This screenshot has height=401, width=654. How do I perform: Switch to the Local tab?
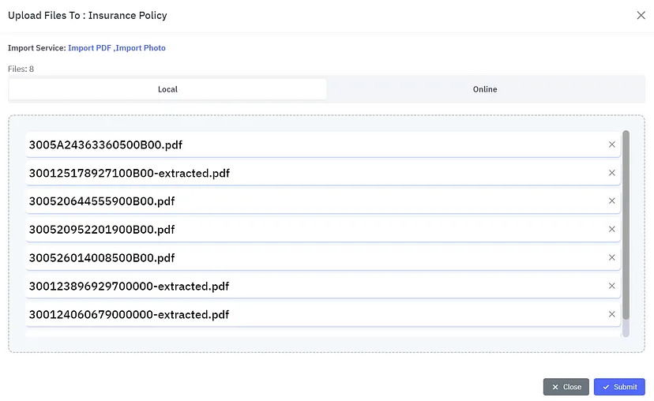coord(167,89)
